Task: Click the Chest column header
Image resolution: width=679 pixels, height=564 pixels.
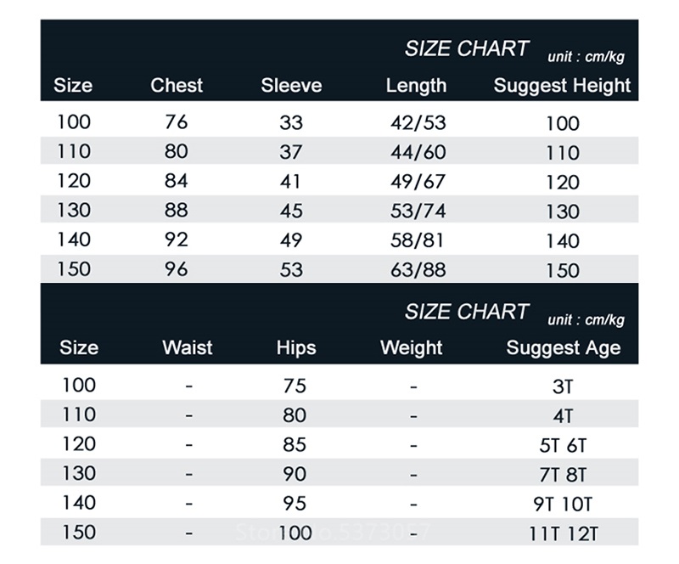Action: (x=177, y=86)
